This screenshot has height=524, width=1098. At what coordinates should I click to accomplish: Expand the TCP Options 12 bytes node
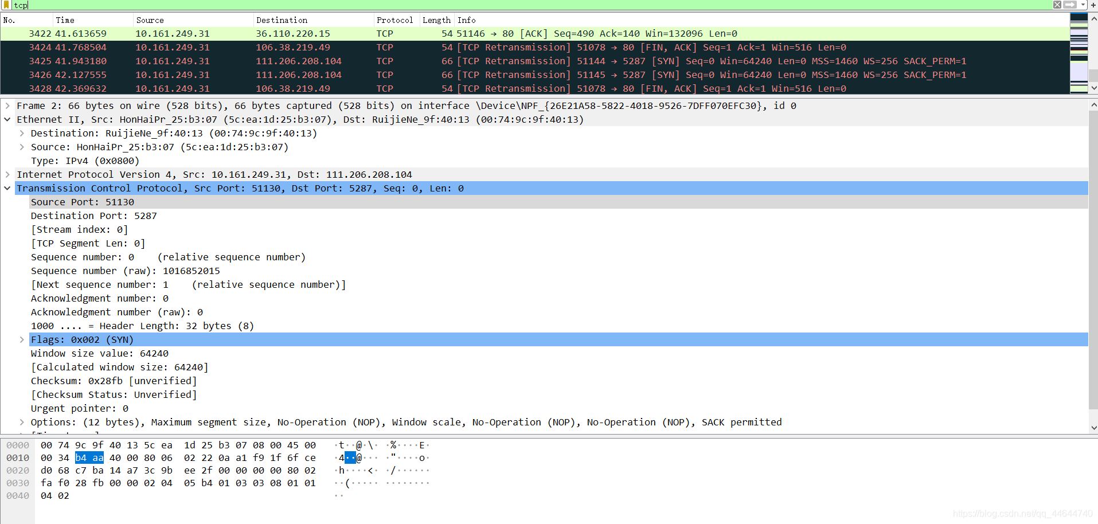pyautogui.click(x=22, y=422)
